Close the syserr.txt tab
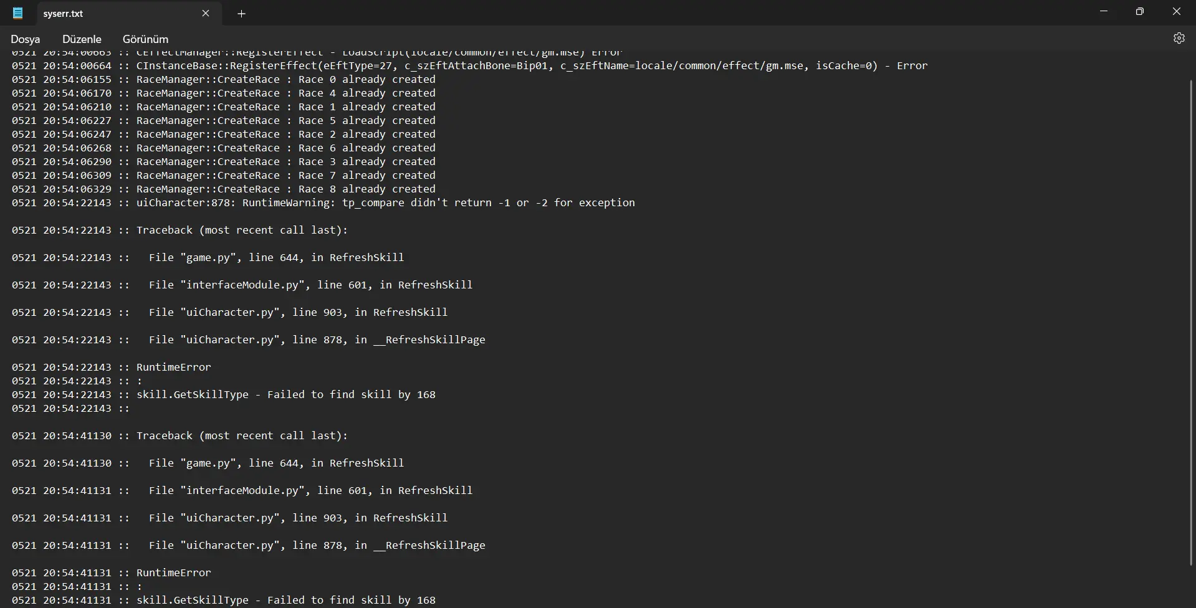 [206, 13]
